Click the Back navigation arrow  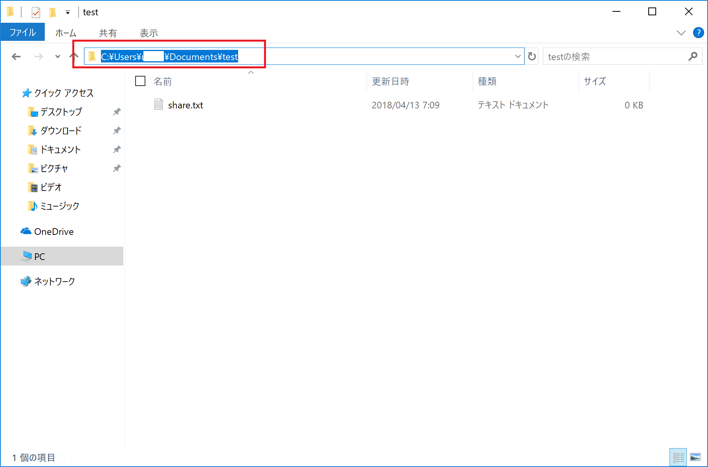[16, 57]
